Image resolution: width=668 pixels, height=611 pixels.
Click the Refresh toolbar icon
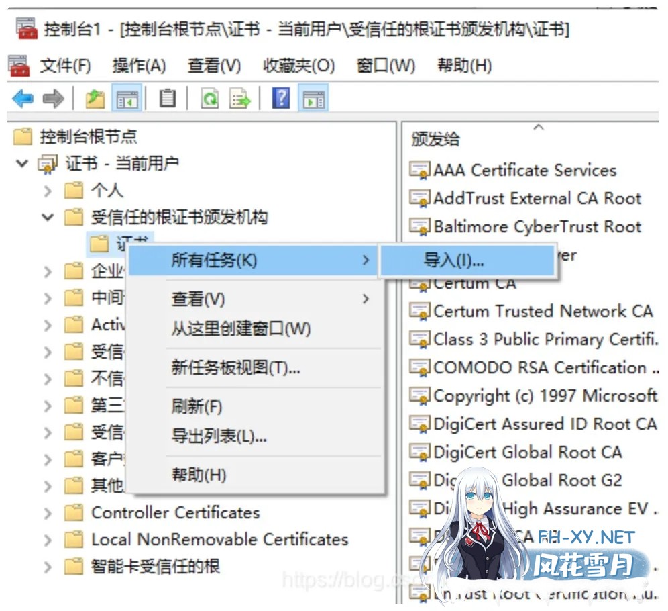point(211,99)
